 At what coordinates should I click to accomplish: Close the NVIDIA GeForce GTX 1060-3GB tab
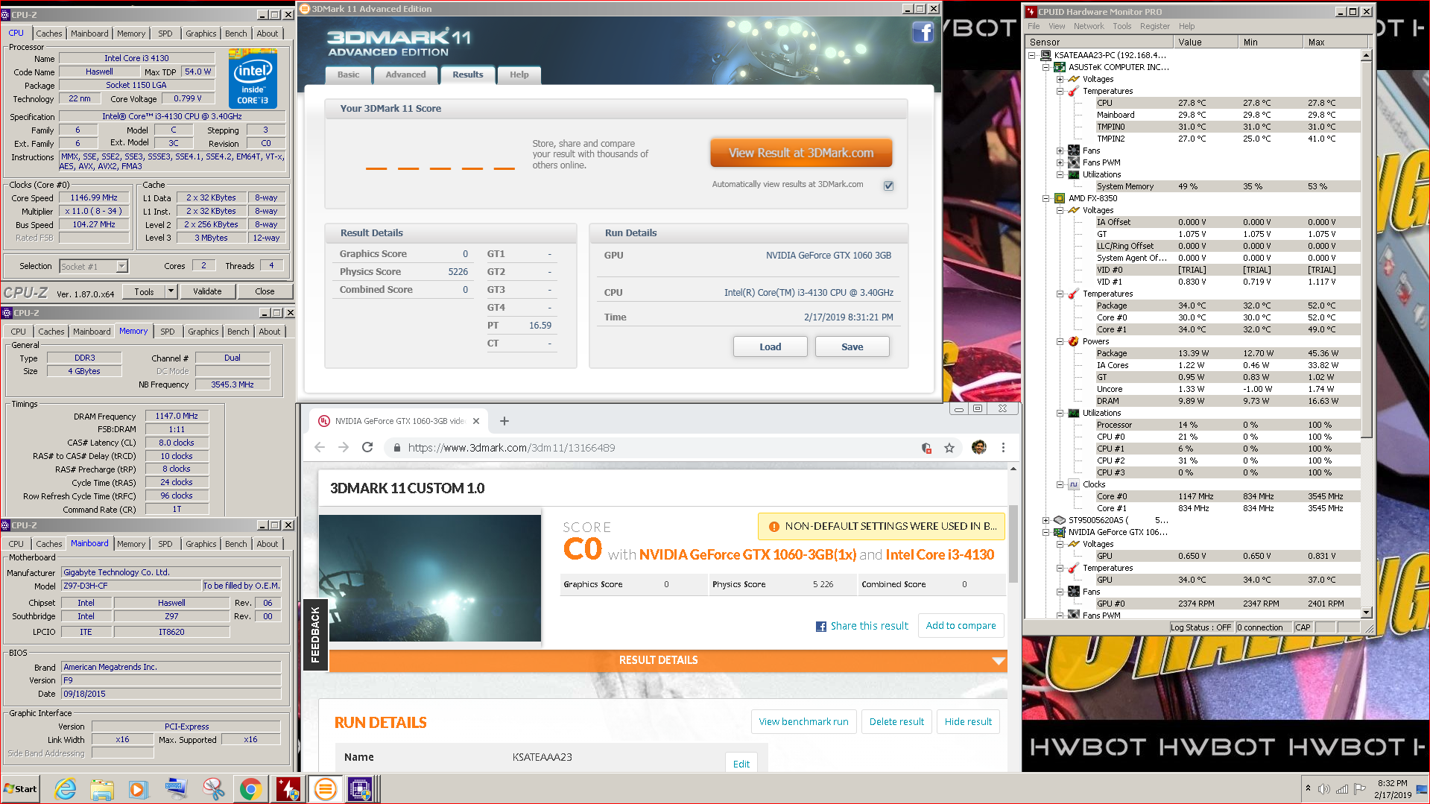[x=476, y=421]
